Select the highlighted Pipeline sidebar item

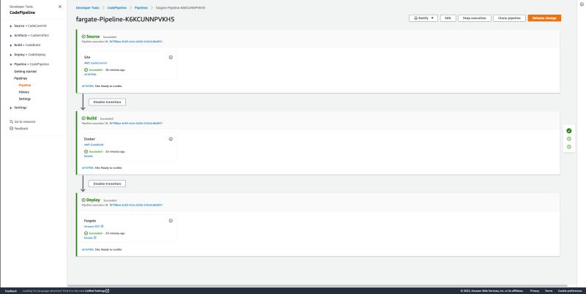coord(25,85)
